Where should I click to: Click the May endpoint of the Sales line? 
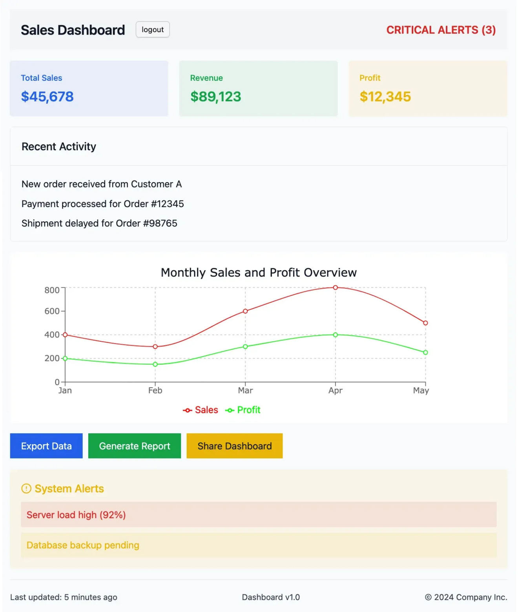(x=425, y=322)
